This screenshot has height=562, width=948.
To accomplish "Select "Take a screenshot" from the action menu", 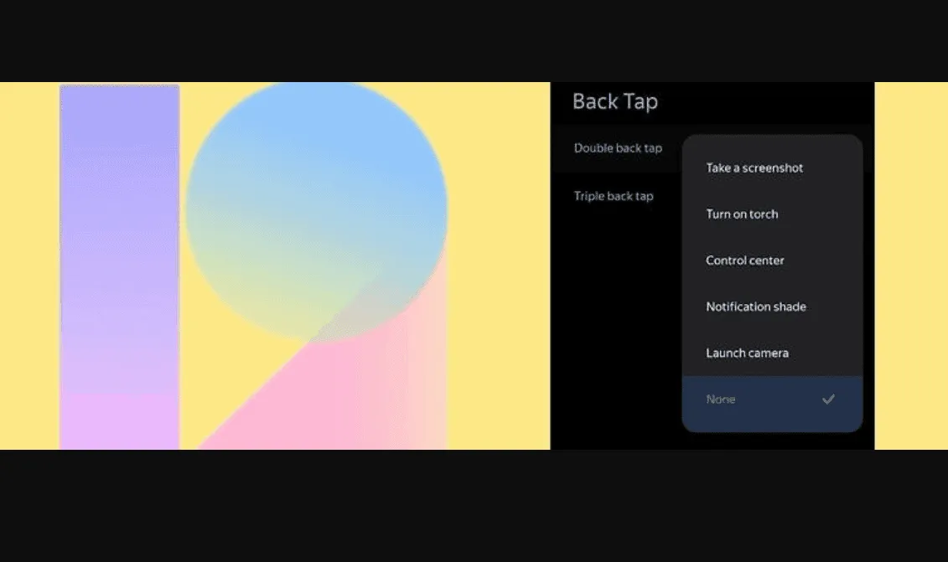I will pos(754,168).
